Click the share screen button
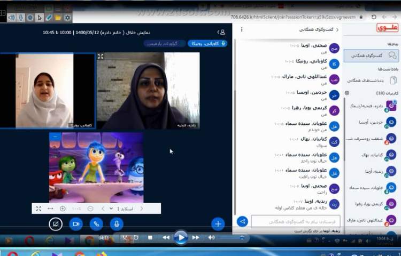 (x=56, y=224)
